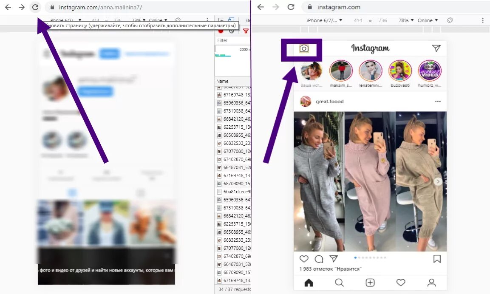
Task: Open device toolbar more options in right window
Action: pos(483,20)
